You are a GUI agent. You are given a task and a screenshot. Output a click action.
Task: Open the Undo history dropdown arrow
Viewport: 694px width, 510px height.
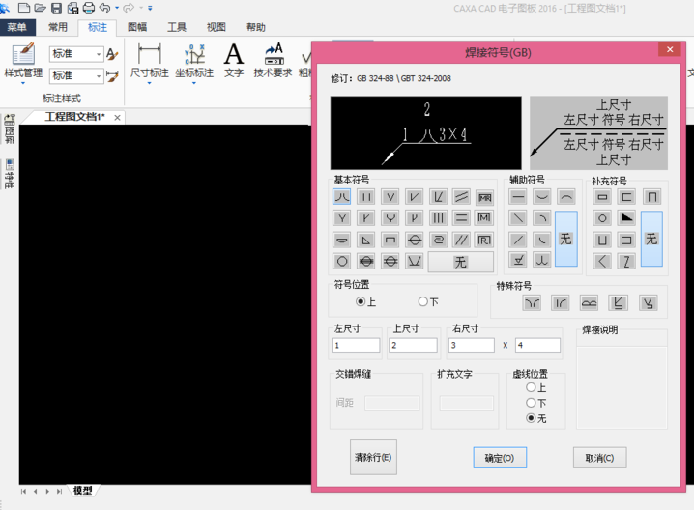point(117,8)
